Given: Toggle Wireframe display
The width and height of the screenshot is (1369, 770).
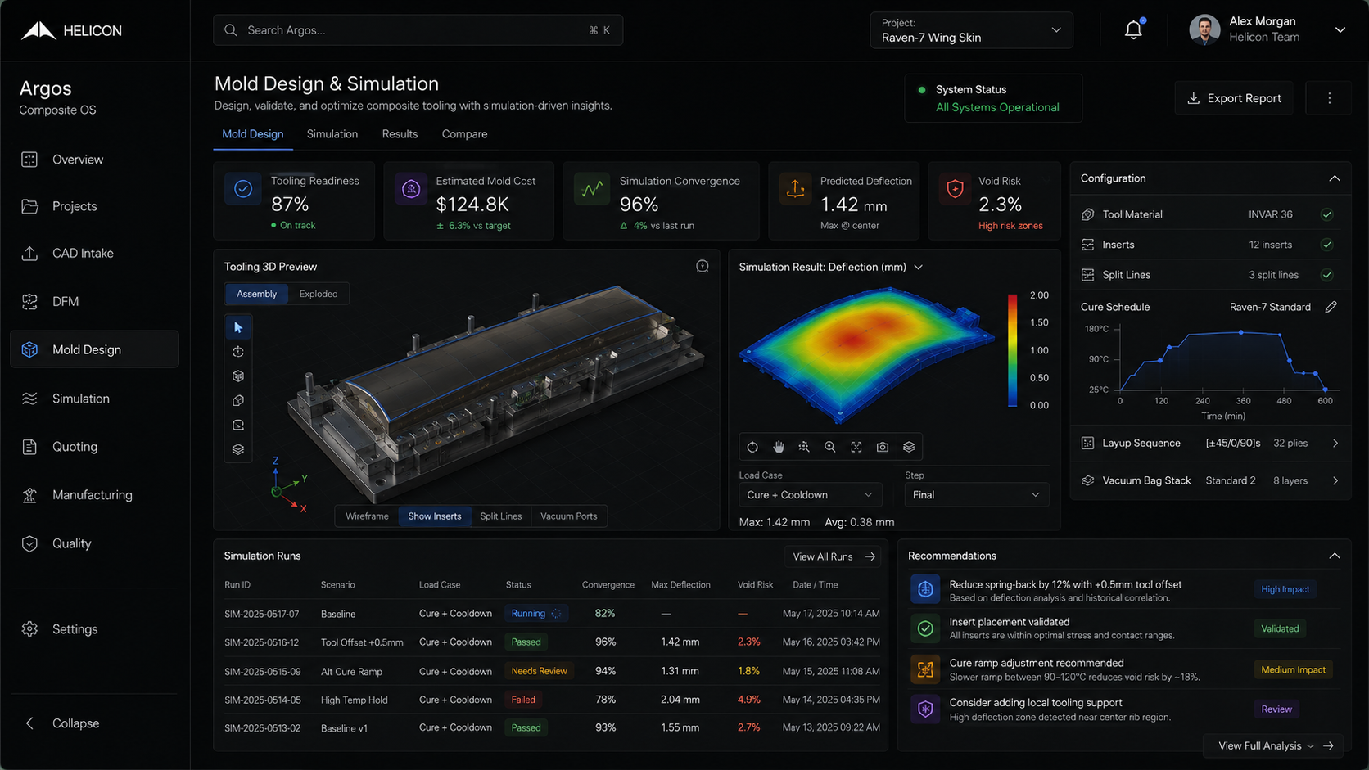Looking at the screenshot, I should pyautogui.click(x=367, y=516).
